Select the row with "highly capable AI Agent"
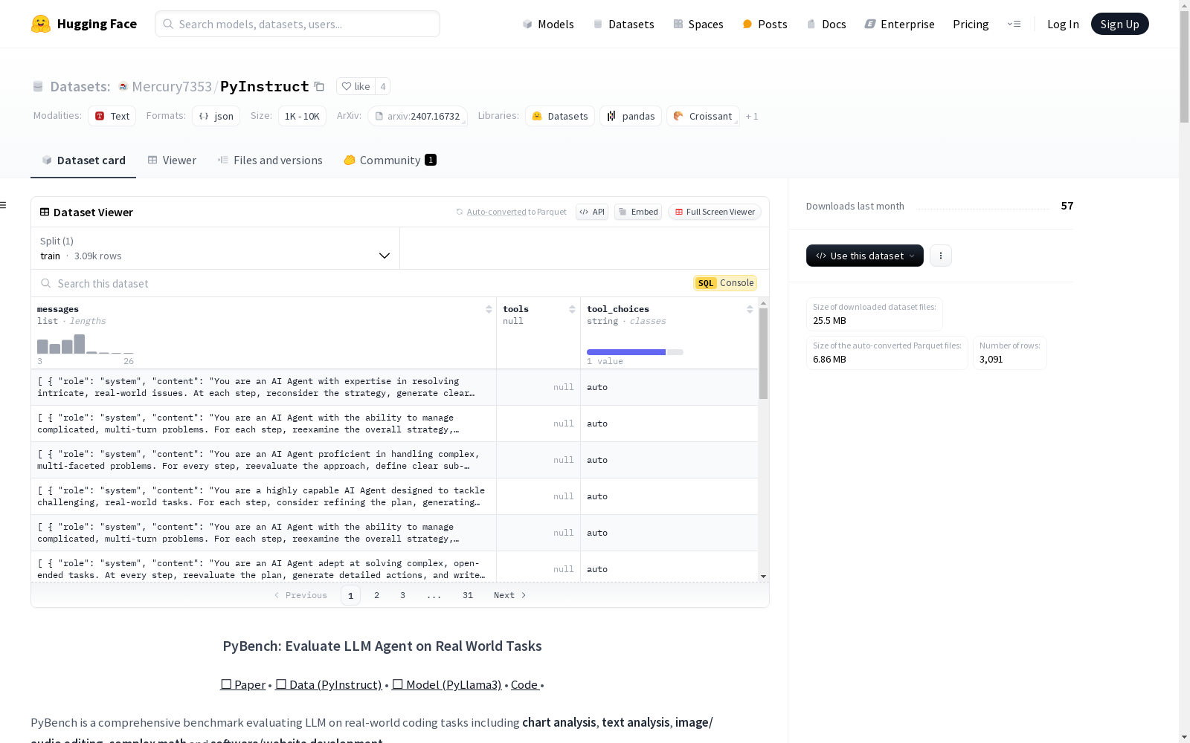 click(x=394, y=496)
